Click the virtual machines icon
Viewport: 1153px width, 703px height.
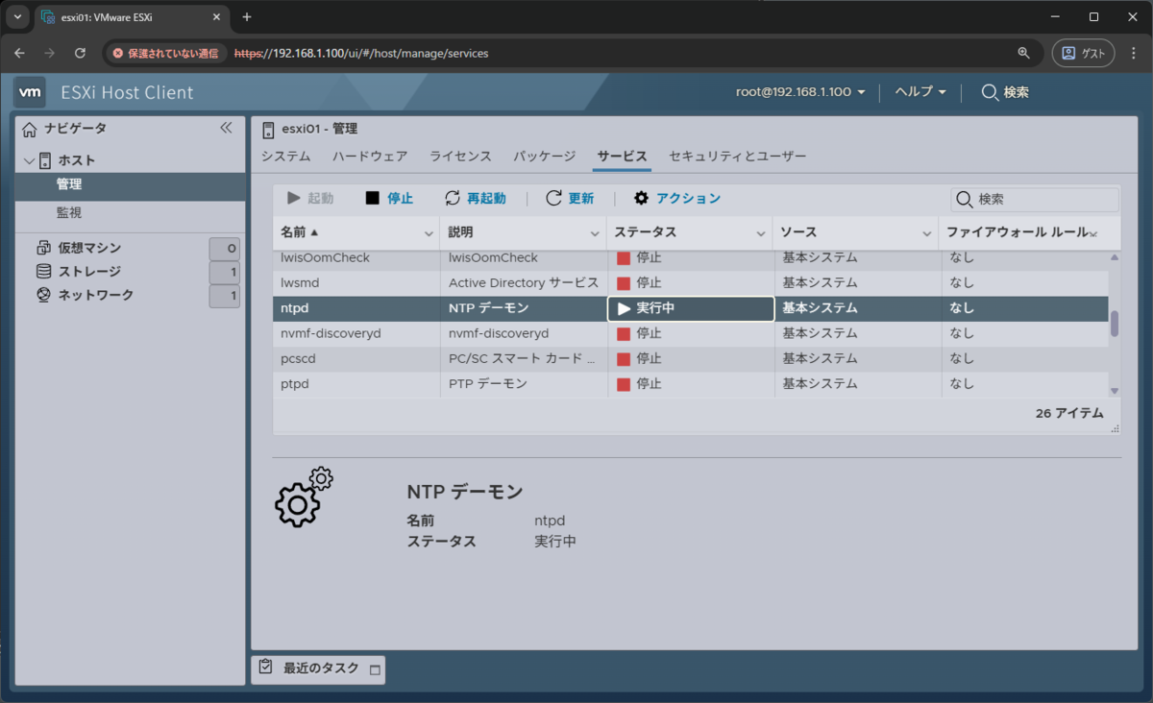coord(44,248)
